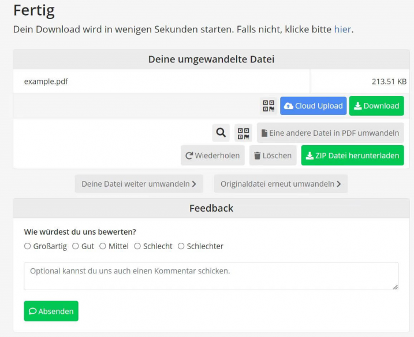Click the magnifier preview icon
Screen dimensions: 414x337
[221, 133]
